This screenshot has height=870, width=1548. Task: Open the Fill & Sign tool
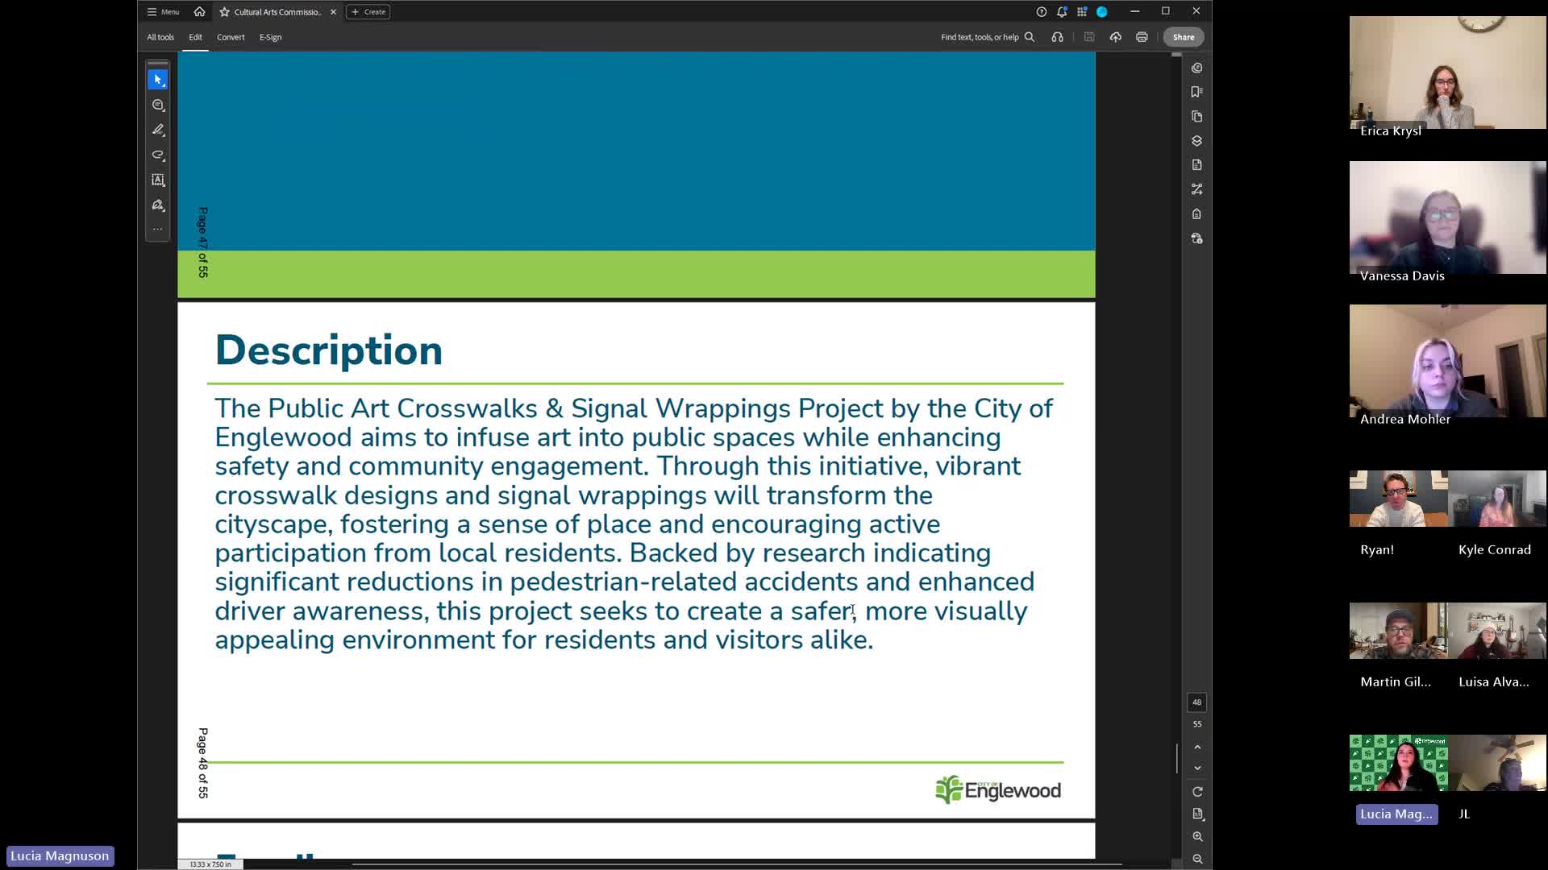[158, 205]
